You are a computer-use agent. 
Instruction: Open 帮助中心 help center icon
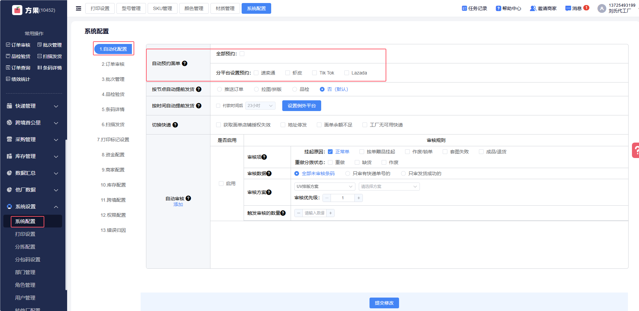pos(498,8)
